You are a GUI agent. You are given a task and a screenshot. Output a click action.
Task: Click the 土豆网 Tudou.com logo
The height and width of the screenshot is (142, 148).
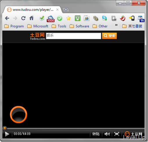coord(37,36)
